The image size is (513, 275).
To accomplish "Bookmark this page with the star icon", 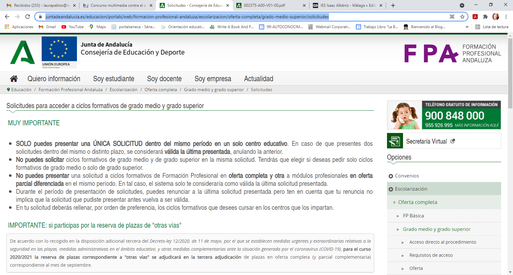I will pyautogui.click(x=462, y=17).
